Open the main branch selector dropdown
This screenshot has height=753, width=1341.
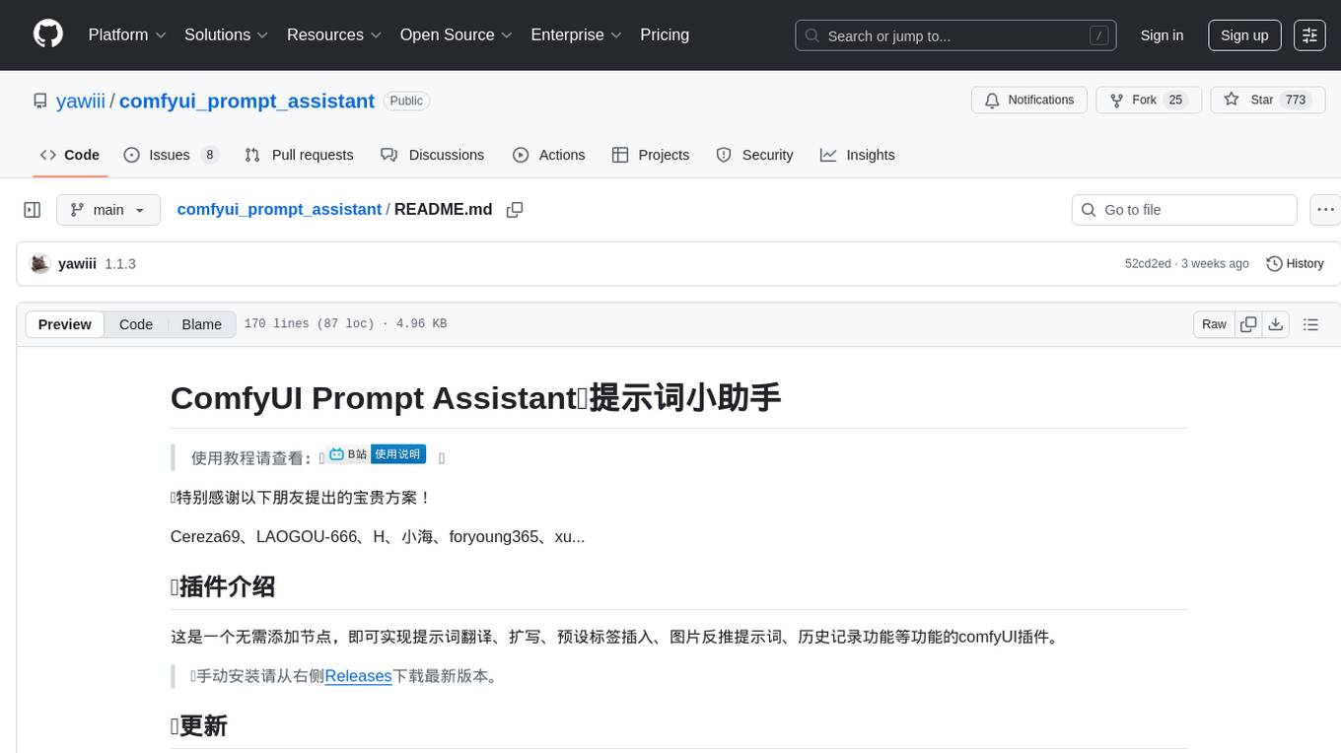pos(108,210)
